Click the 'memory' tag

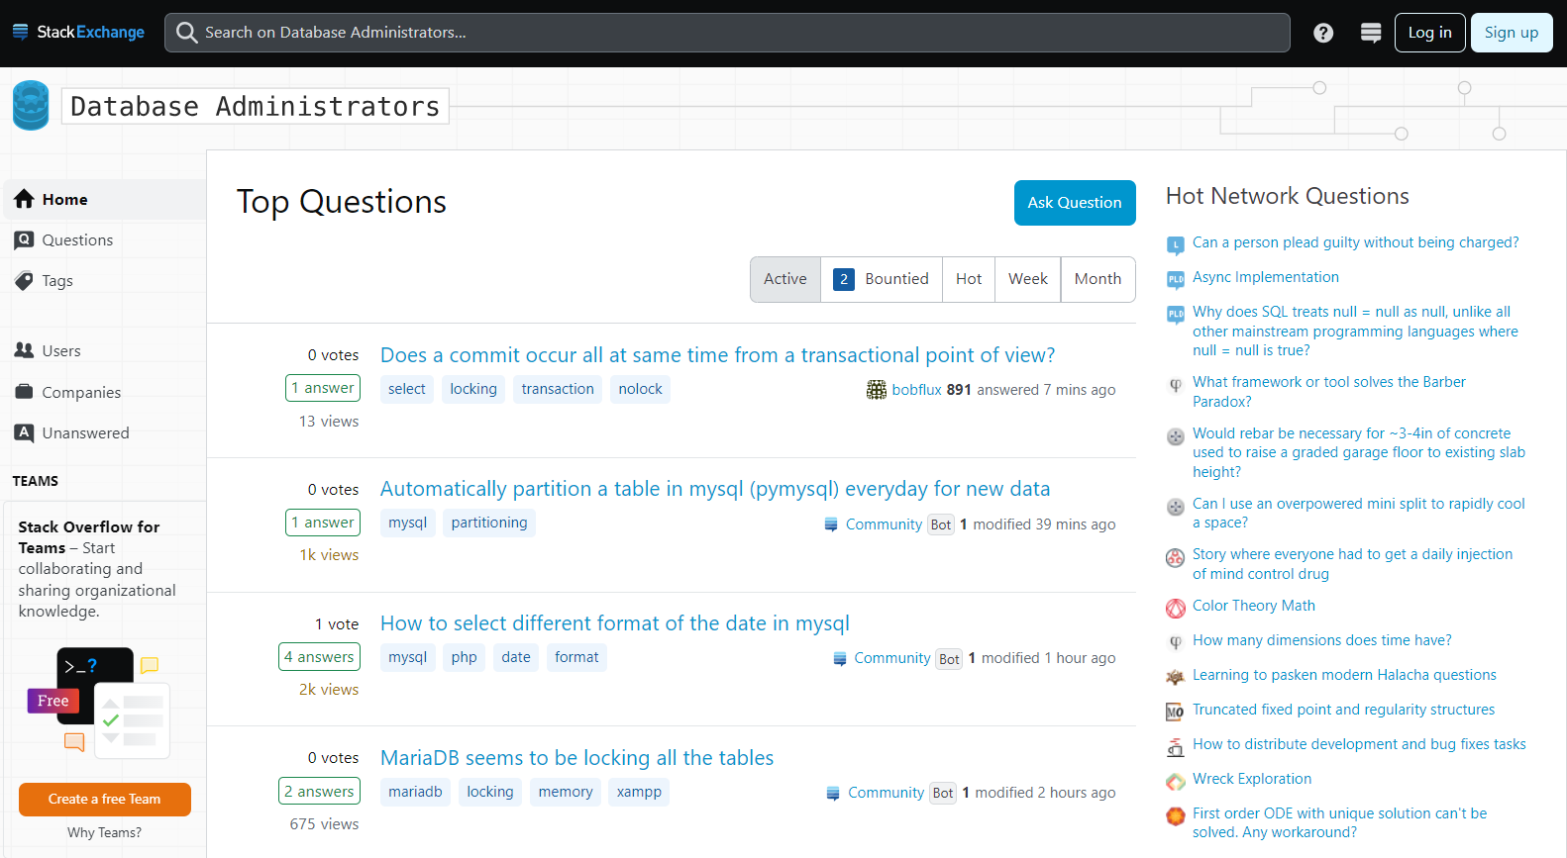coord(566,792)
